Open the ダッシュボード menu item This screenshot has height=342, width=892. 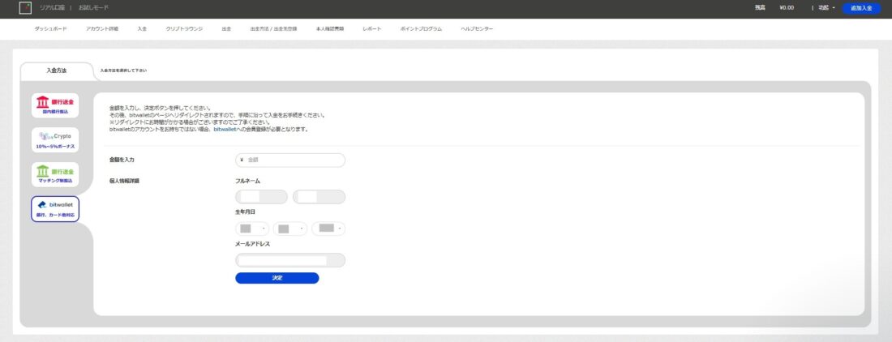tap(50, 29)
